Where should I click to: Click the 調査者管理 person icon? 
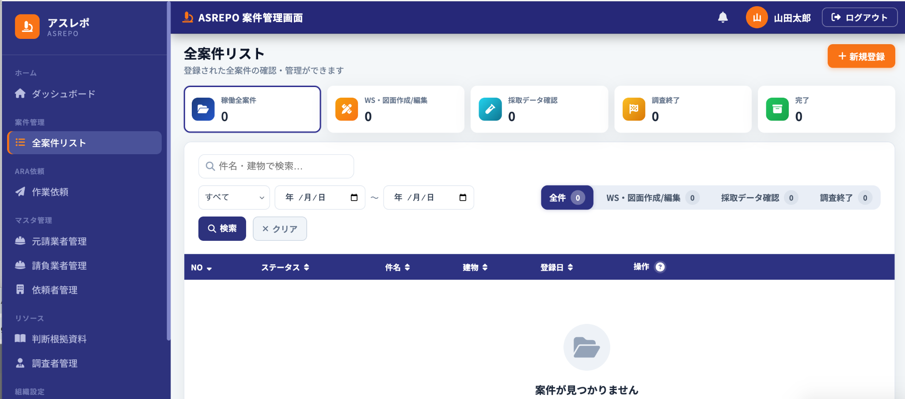(20, 363)
